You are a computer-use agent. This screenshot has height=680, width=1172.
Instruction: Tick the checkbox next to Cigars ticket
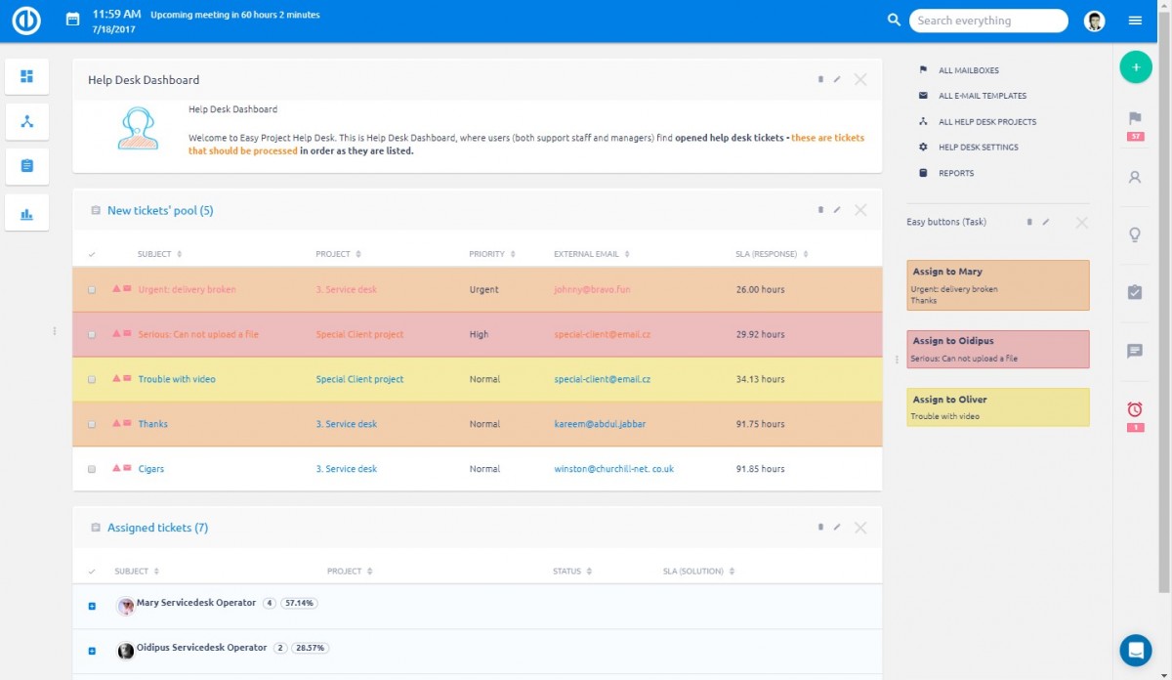92,470
